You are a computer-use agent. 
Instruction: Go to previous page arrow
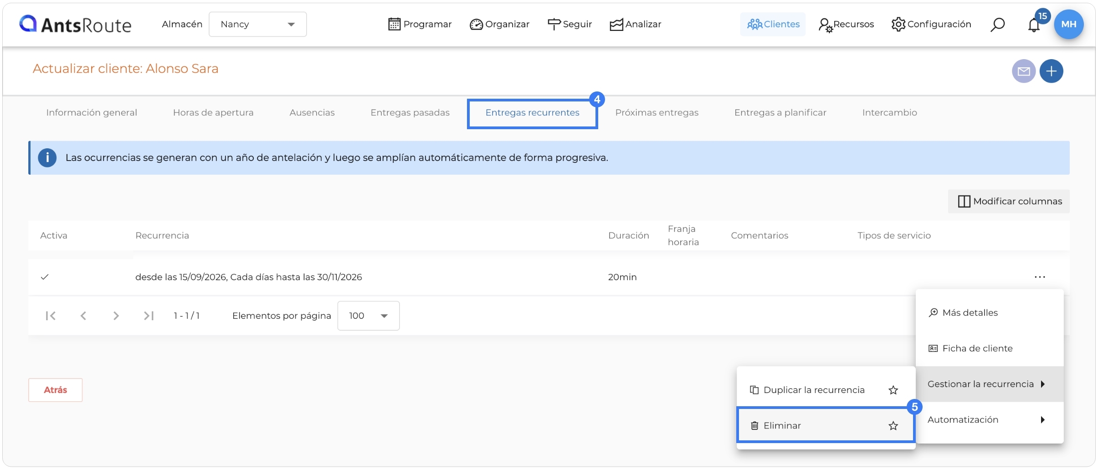click(83, 316)
